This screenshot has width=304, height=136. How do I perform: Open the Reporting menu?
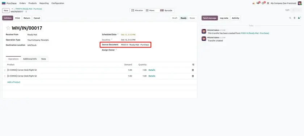point(44,3)
